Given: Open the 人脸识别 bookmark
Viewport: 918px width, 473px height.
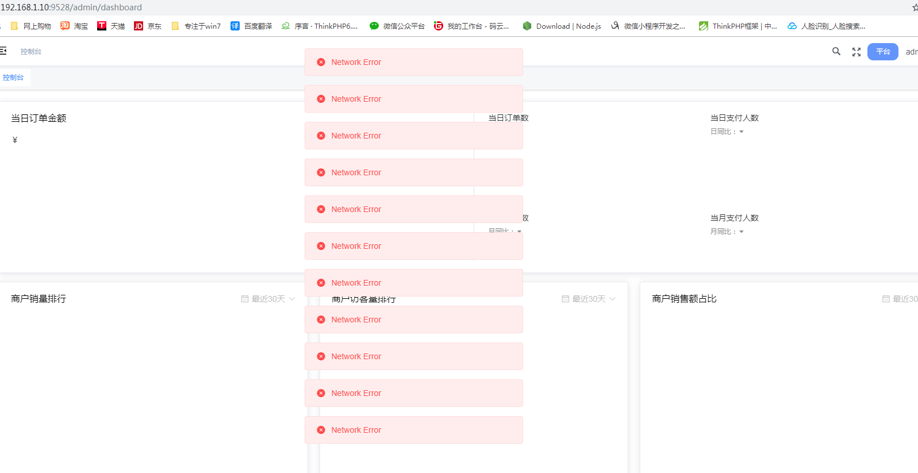Looking at the screenshot, I should 826,26.
